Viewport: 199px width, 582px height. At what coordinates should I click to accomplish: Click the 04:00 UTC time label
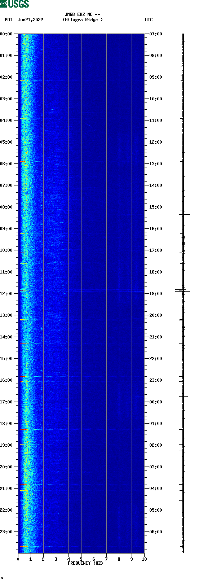click(x=156, y=489)
